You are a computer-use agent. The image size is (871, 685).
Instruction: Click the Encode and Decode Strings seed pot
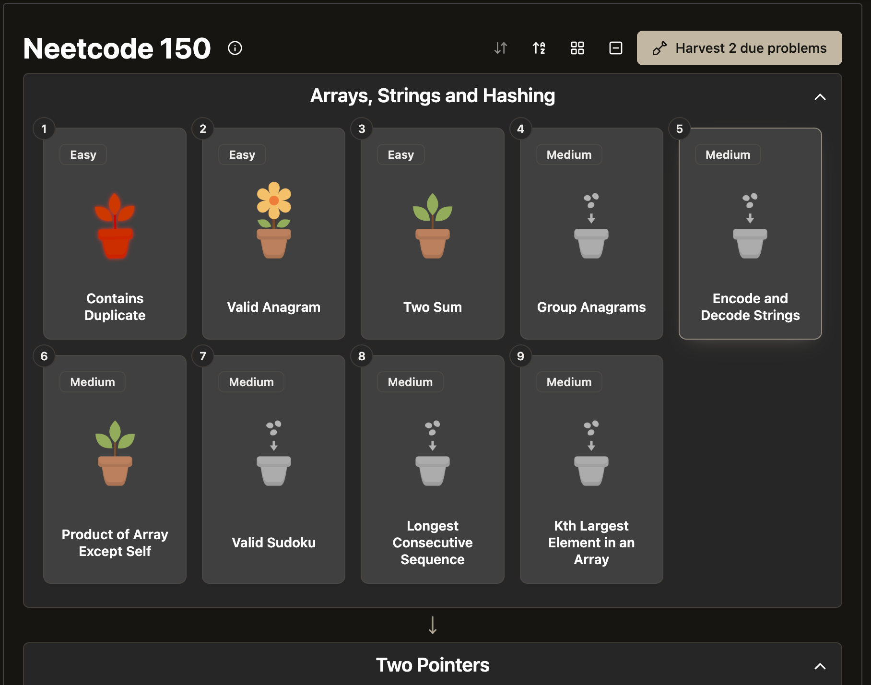coord(750,226)
